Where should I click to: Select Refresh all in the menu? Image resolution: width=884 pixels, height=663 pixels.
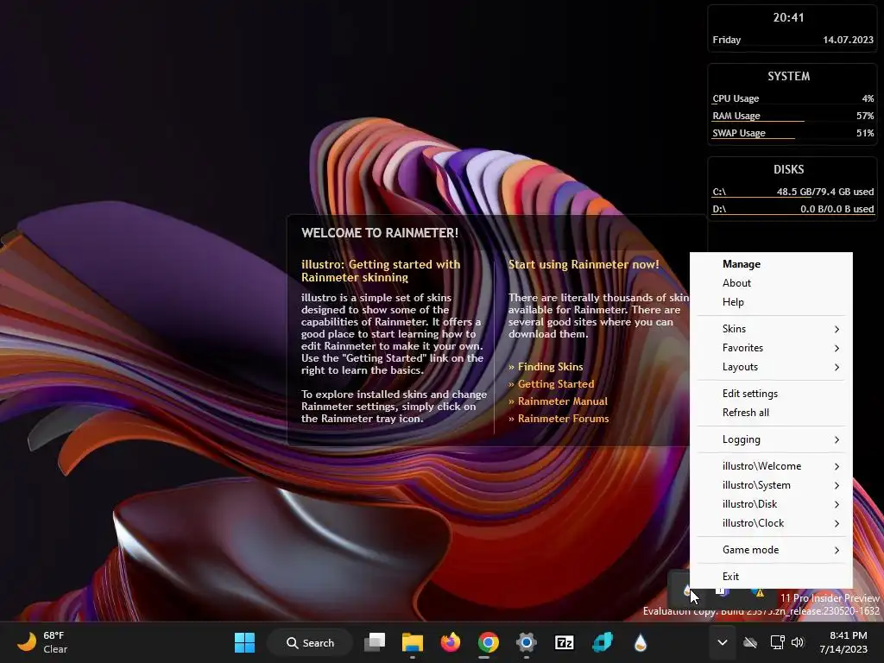tap(771, 413)
